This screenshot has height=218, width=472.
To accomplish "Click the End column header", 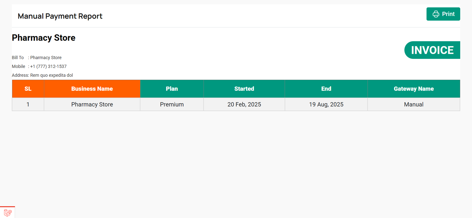I will (326, 89).
